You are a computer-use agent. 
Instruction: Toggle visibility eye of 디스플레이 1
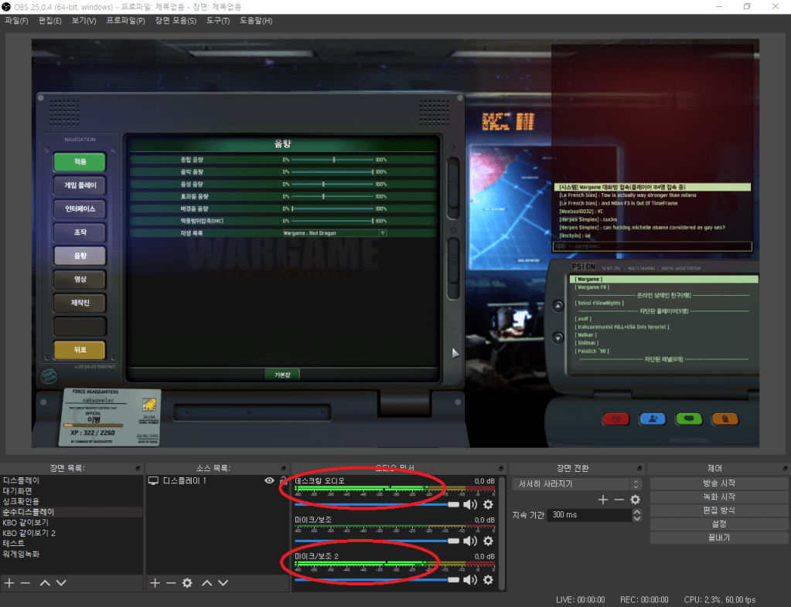(x=269, y=480)
